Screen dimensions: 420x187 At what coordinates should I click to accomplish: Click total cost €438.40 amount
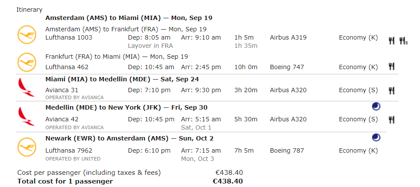(x=228, y=181)
